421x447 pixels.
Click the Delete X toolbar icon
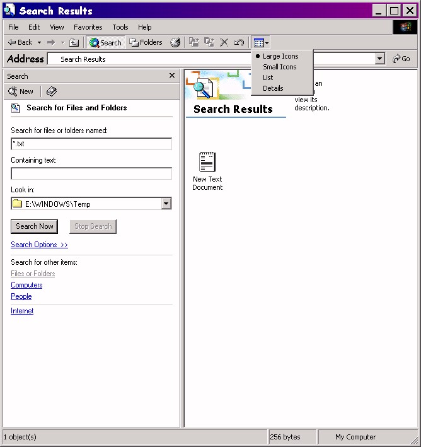click(x=224, y=42)
